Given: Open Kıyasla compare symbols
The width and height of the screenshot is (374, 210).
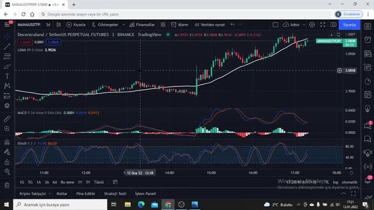Looking at the screenshot, I should (x=76, y=24).
